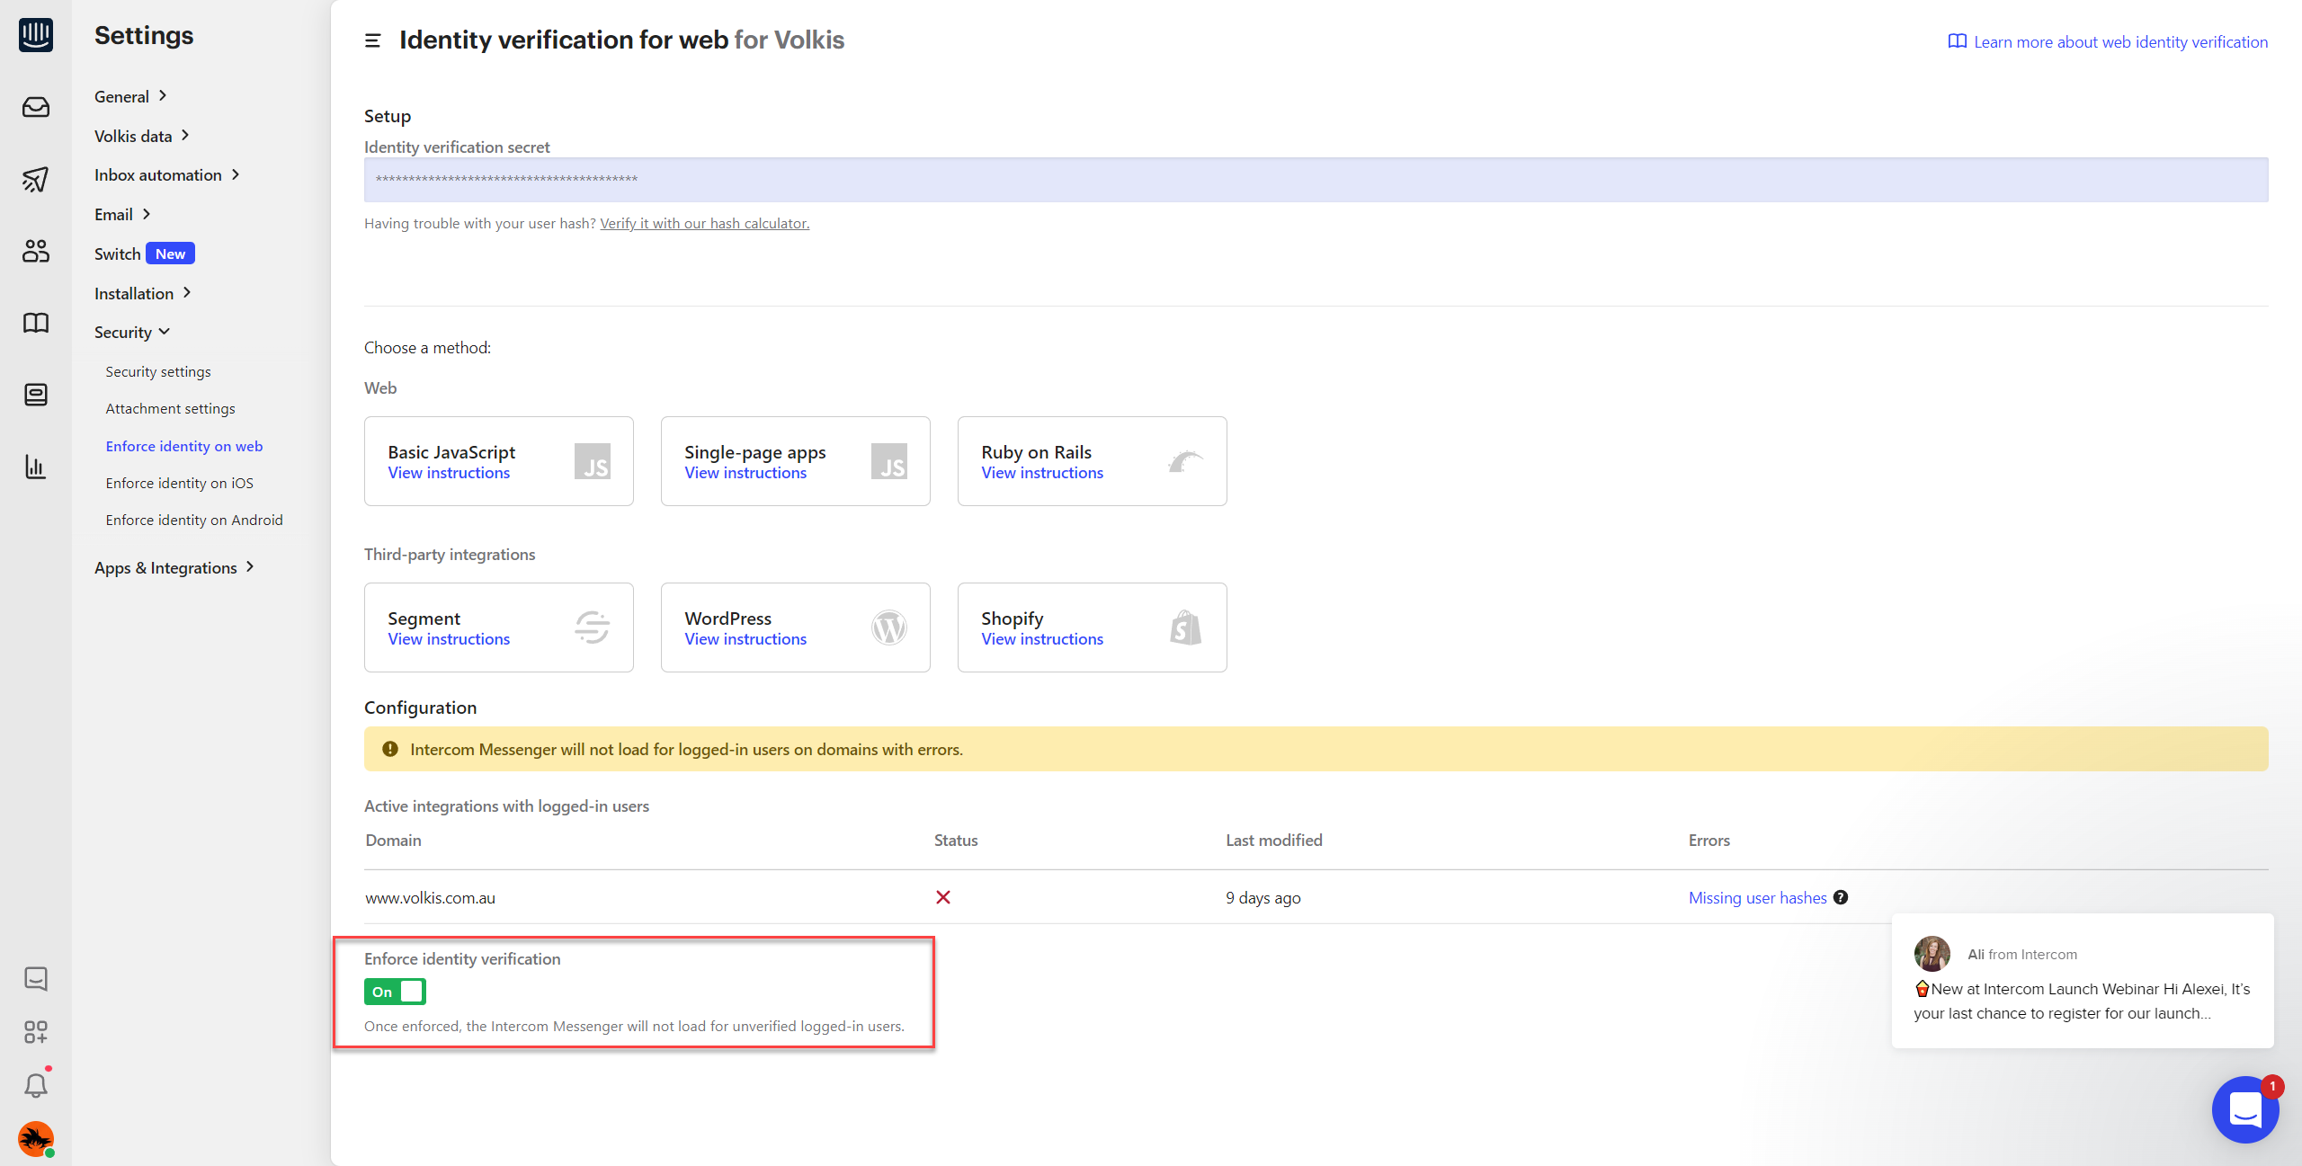Open the App Store grid icon
This screenshot has width=2302, height=1166.
click(x=36, y=1032)
